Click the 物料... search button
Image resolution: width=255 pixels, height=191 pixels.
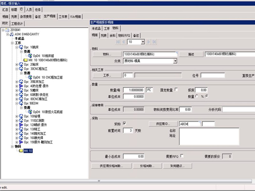pos(107,54)
